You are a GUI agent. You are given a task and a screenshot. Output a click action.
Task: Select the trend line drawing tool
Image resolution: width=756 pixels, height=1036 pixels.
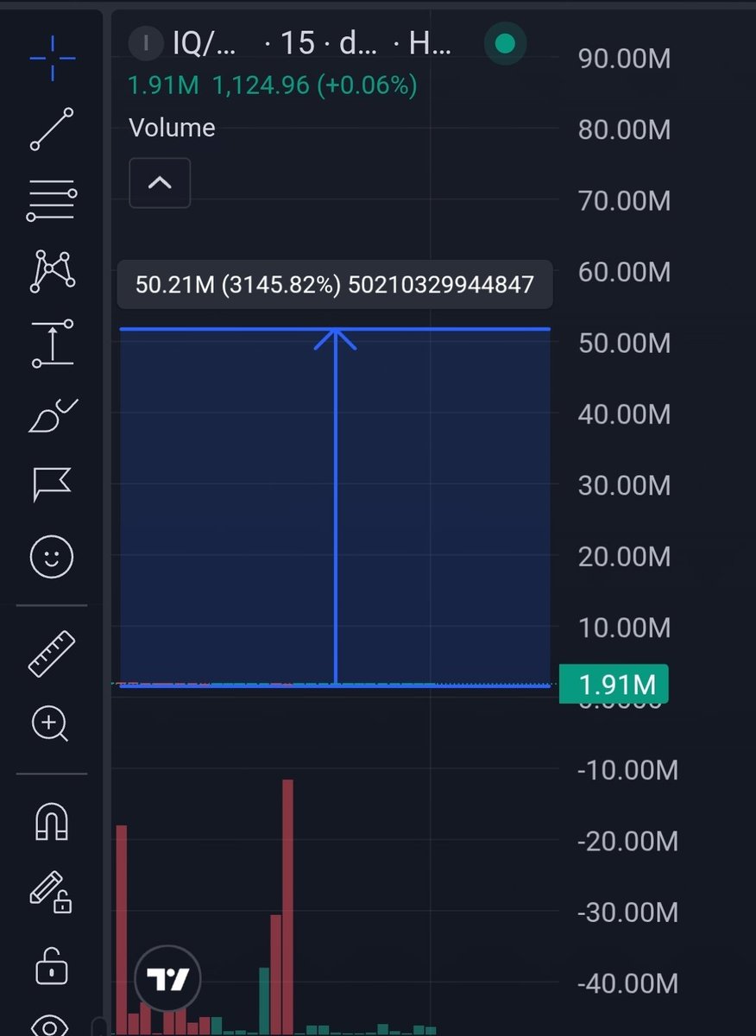(x=53, y=129)
